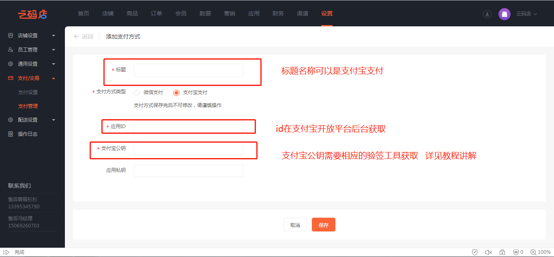Click the purple user avatar icon
The height and width of the screenshot is (257, 554).
pos(505,14)
